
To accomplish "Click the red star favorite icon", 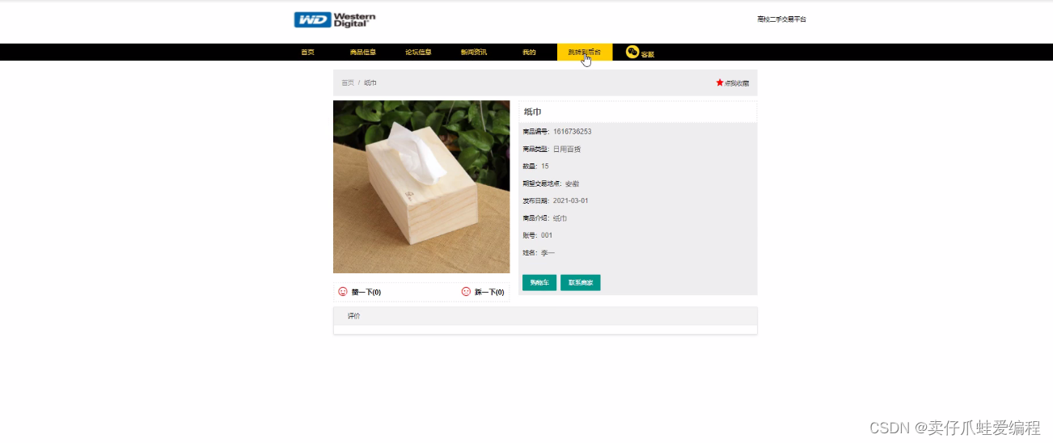I will click(720, 82).
